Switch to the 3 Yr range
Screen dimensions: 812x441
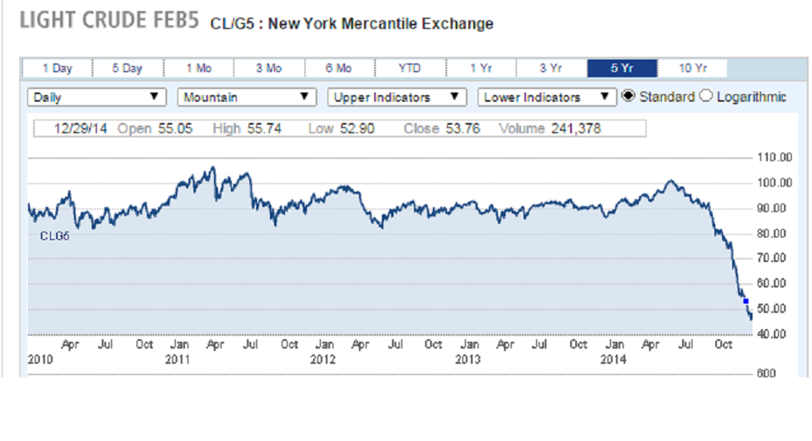pyautogui.click(x=551, y=69)
